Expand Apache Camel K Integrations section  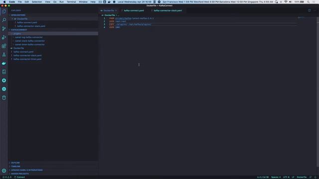pos(53,170)
